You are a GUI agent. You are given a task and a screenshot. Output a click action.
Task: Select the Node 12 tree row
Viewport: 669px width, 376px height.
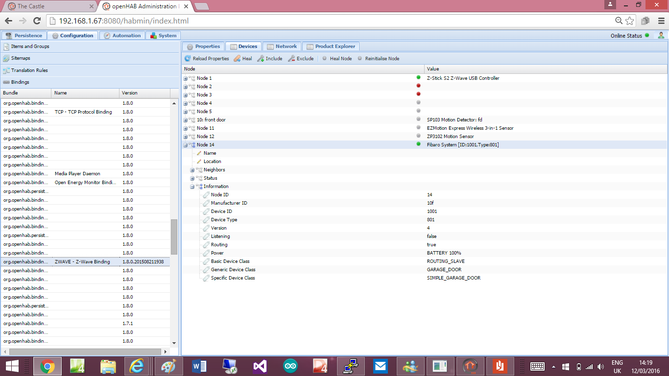[424, 137]
